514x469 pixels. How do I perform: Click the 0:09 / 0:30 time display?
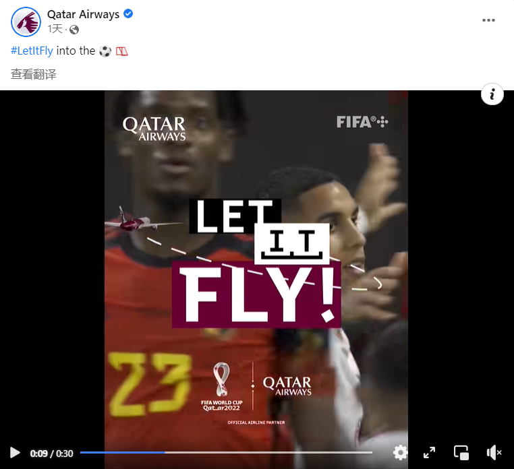point(51,454)
